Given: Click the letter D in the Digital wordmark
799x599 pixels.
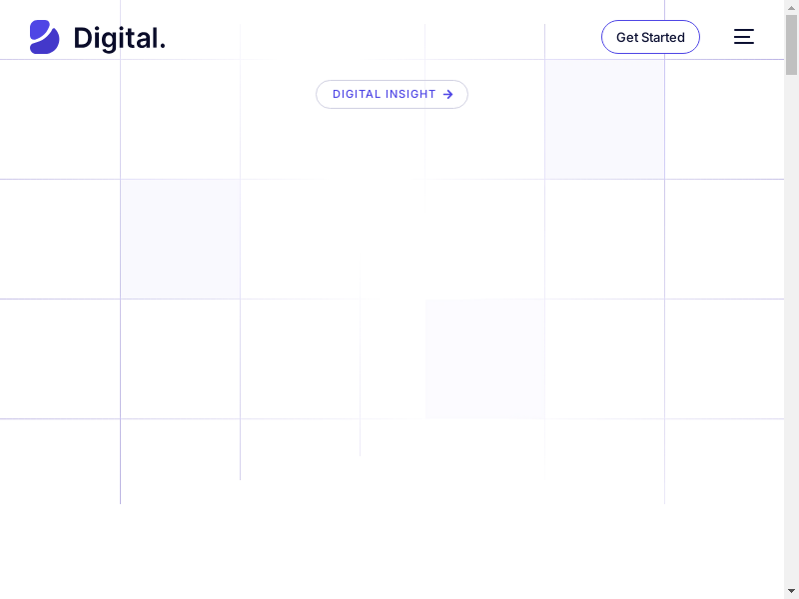Looking at the screenshot, I should 84,38.
